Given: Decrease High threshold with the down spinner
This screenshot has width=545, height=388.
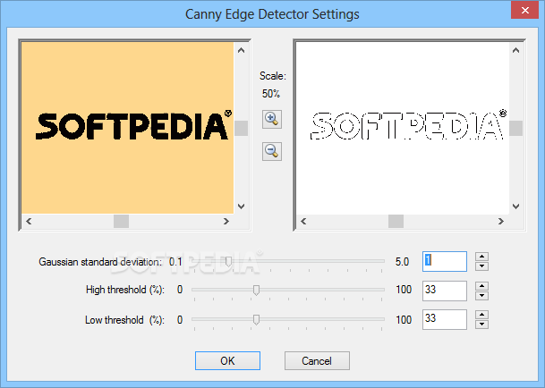Looking at the screenshot, I should click(x=481, y=296).
